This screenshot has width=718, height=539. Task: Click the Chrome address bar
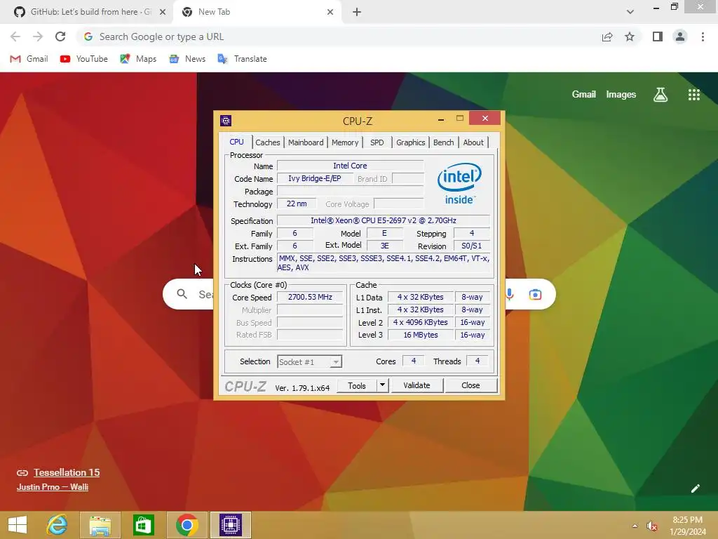click(339, 36)
